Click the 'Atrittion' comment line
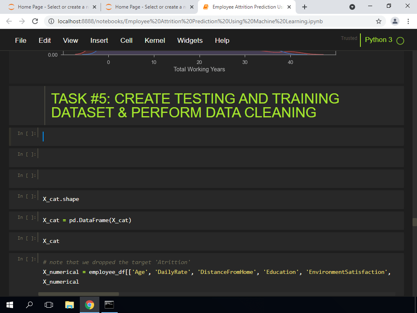This screenshot has height=313, width=417. tap(116, 262)
